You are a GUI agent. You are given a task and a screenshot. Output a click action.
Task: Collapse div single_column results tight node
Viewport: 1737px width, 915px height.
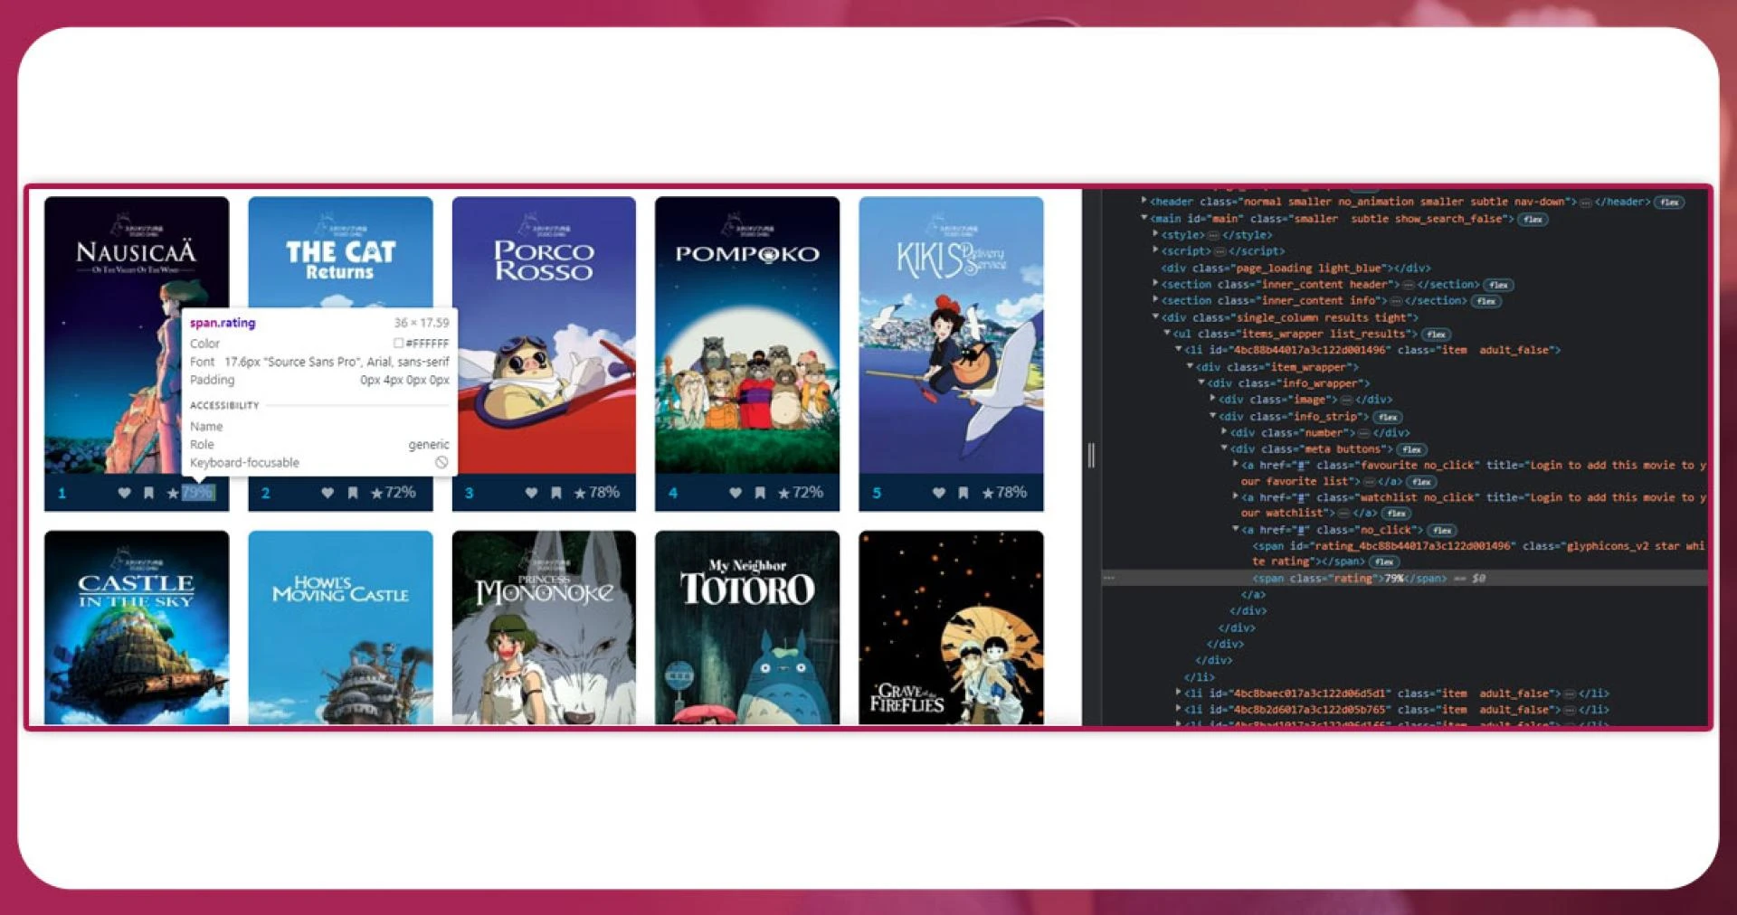click(x=1155, y=316)
